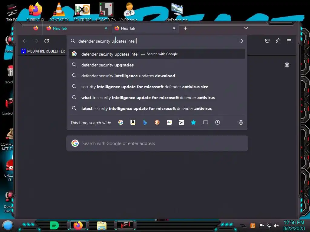This screenshot has width=310, height=232.
Task: Click the go arrow in the address bar
Action: [x=241, y=41]
